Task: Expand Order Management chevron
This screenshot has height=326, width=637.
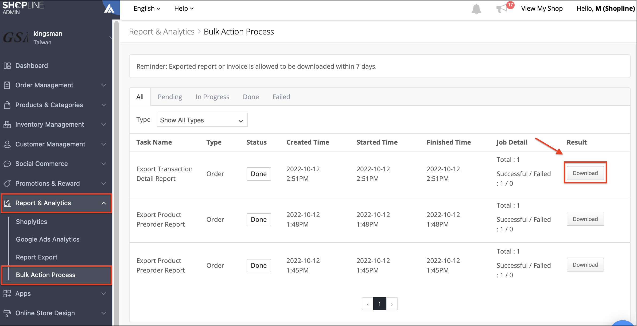Action: tap(104, 85)
